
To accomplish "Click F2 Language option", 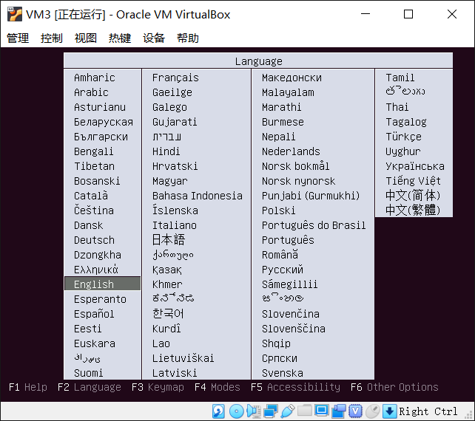I will tap(90, 387).
